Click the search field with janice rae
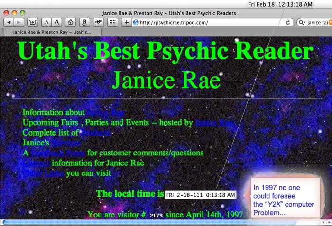Viewport: 332px width, 226px height. click(315, 22)
